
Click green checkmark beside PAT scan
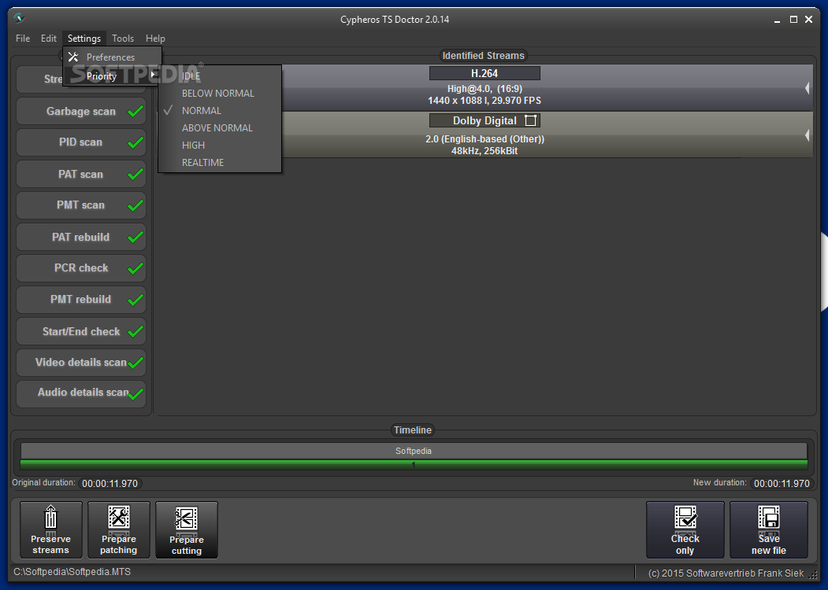click(x=136, y=174)
